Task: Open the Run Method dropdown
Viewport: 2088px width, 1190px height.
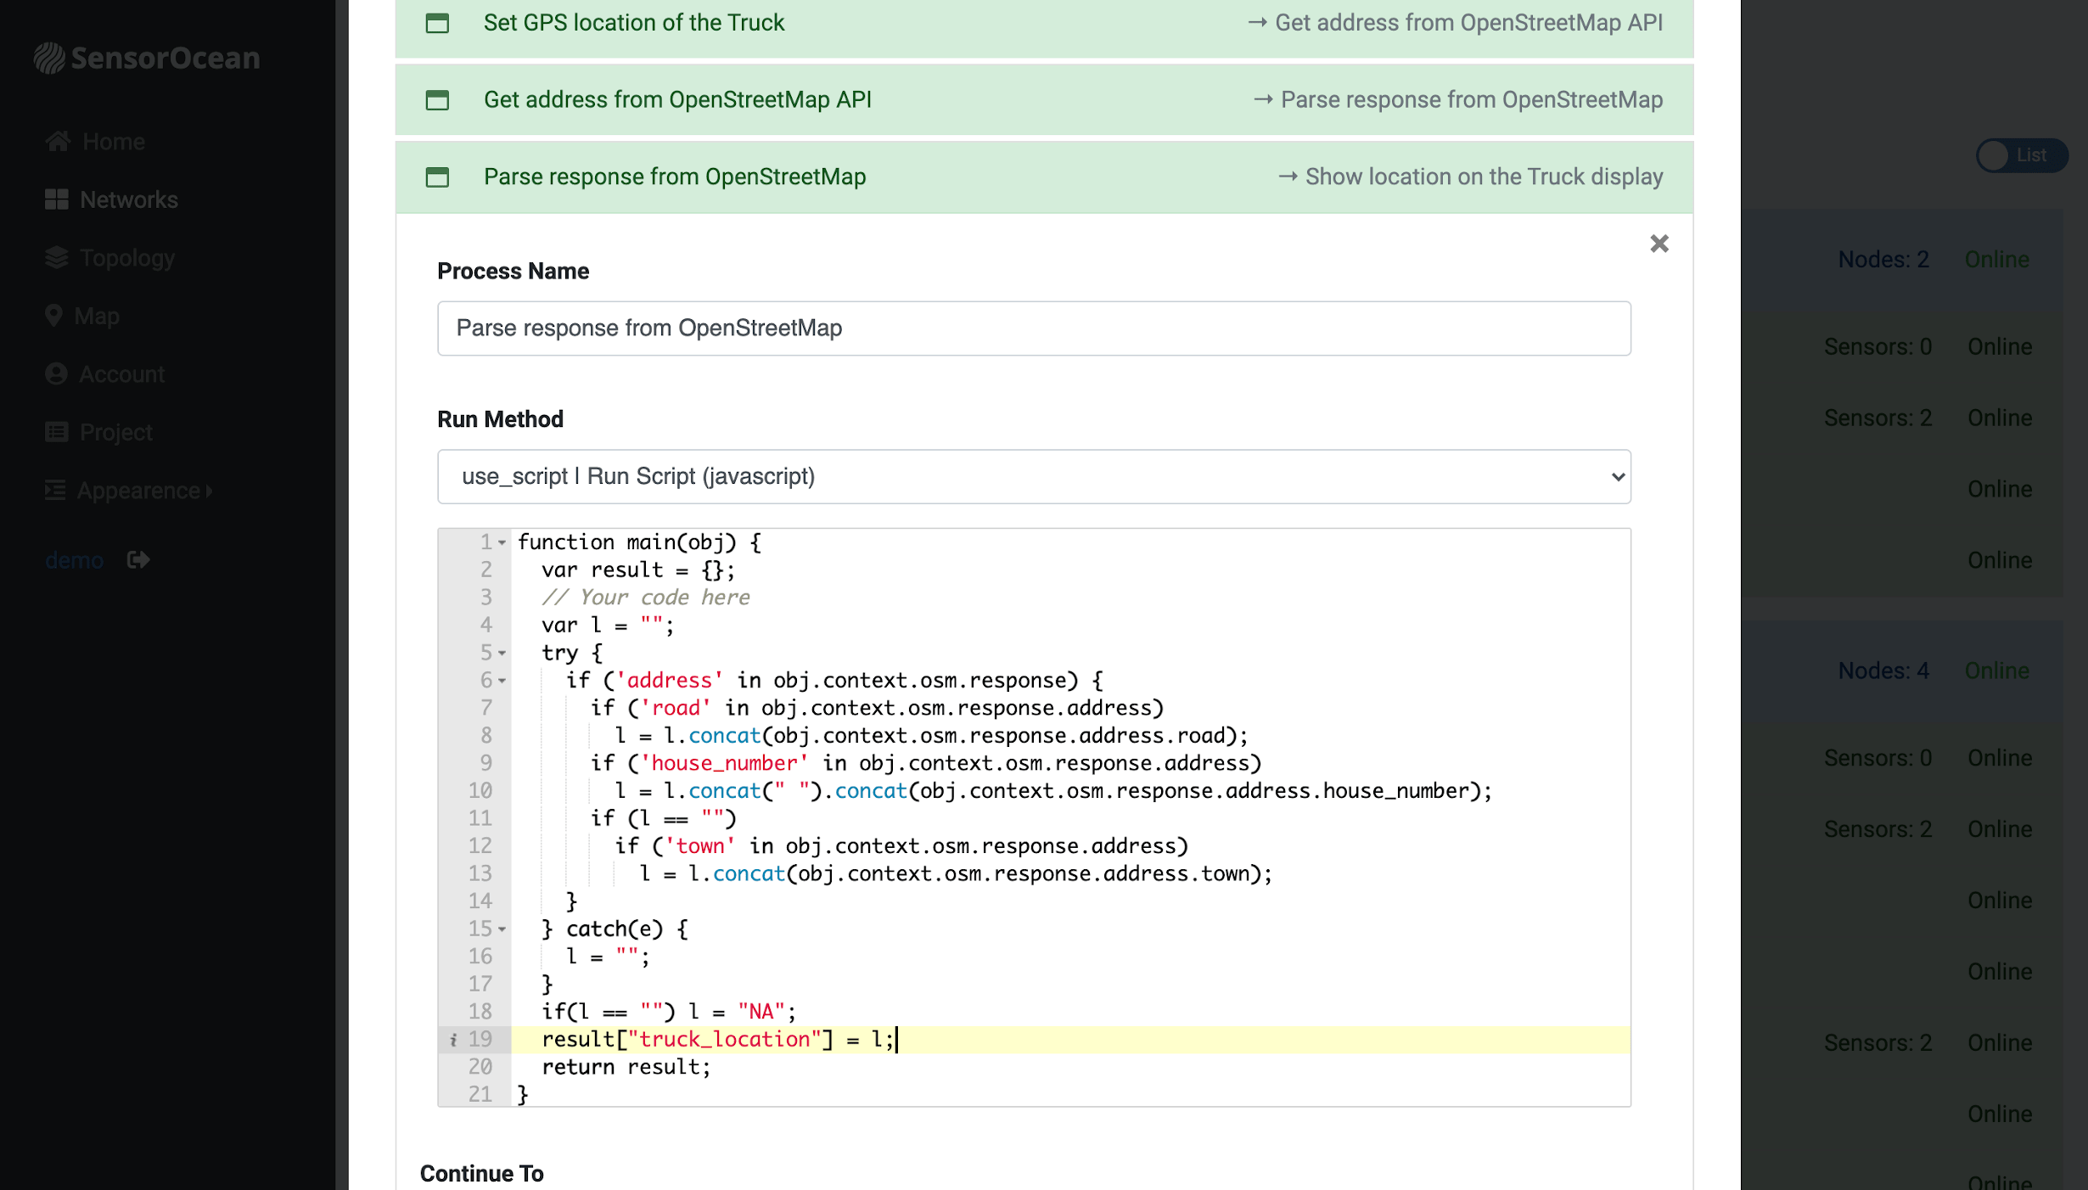Action: pos(1033,476)
